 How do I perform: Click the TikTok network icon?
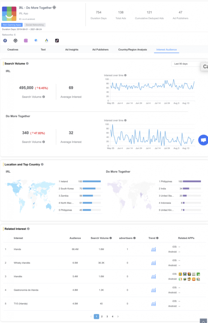coord(57,41)
